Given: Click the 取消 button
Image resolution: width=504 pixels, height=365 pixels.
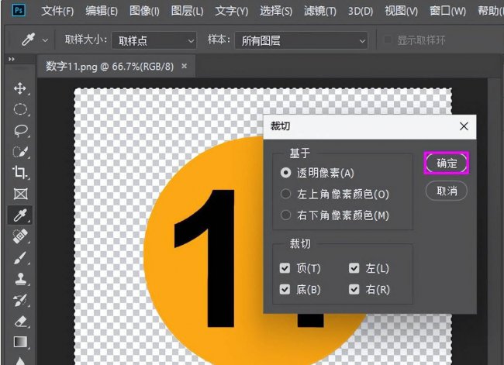Looking at the screenshot, I should [447, 191].
